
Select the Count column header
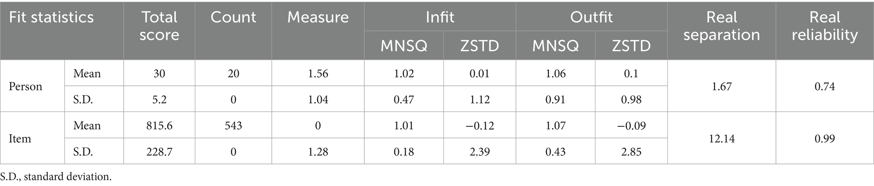233,17
